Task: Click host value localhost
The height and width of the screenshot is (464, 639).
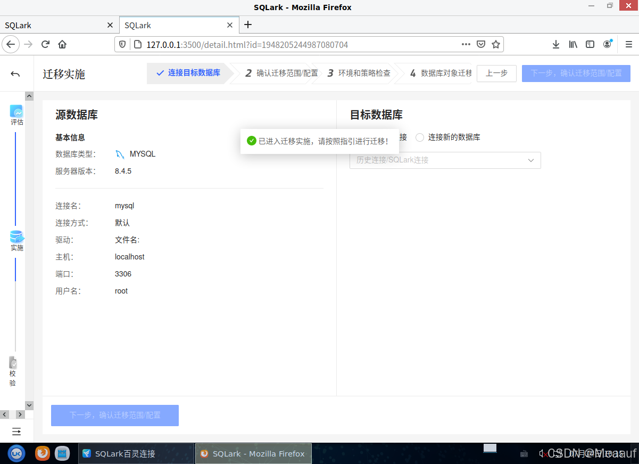Action: click(x=130, y=257)
